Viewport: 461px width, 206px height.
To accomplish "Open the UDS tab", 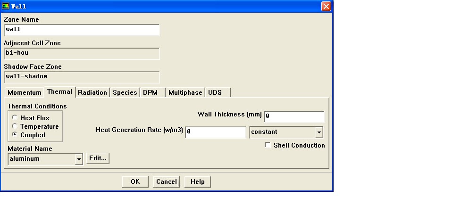I will pyautogui.click(x=215, y=92).
